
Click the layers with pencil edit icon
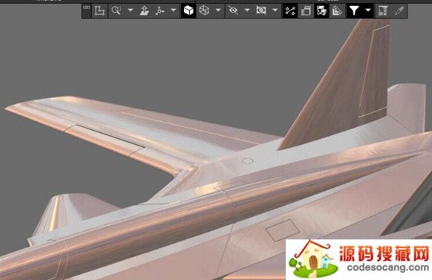337,11
